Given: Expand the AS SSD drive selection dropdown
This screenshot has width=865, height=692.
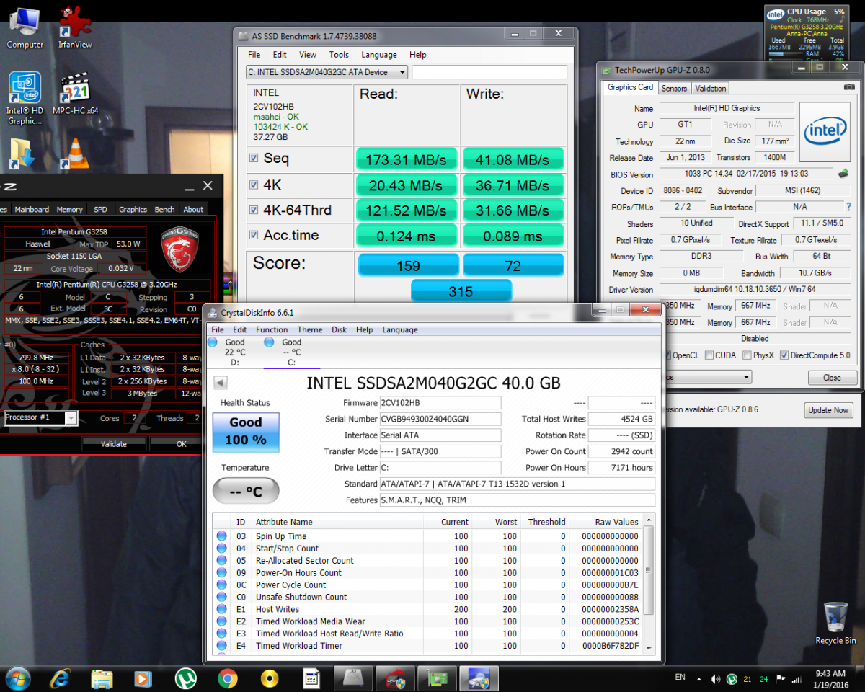Looking at the screenshot, I should click(402, 72).
